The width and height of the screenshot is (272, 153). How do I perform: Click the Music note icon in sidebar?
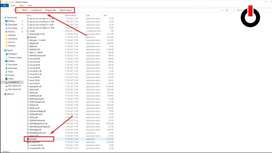point(6,72)
